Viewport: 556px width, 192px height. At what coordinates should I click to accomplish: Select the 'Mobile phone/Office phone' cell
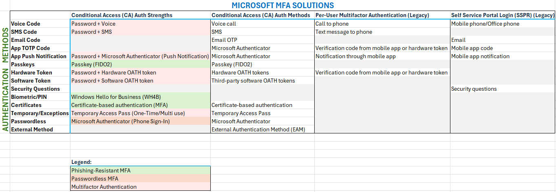click(503, 24)
